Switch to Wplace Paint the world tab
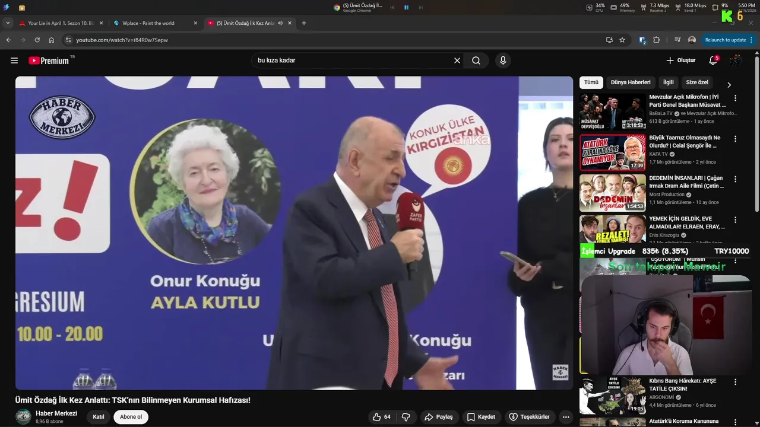The image size is (760, 427). [x=154, y=23]
